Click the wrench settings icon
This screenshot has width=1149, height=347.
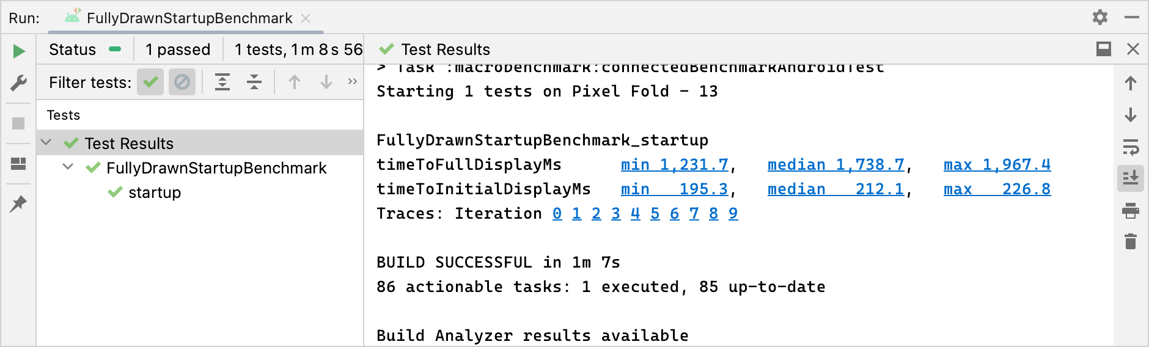coord(19,83)
